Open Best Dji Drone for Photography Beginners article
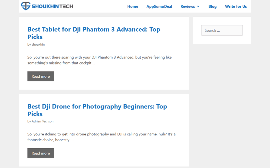This screenshot has height=168, width=270. (x=97, y=110)
